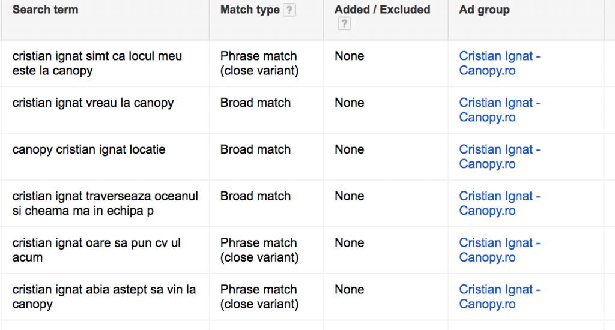Screen dimensions: 615x330
Task: Open ad group link in 'traverseaza oceanul' row
Action: point(500,203)
